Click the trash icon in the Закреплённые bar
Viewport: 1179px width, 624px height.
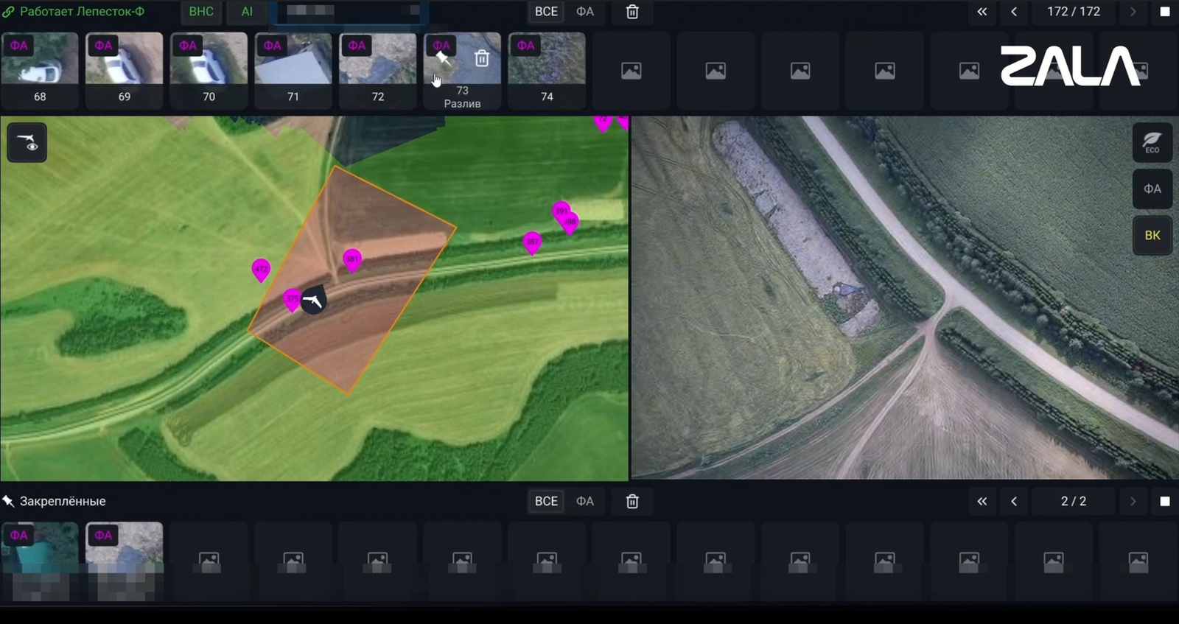tap(632, 501)
